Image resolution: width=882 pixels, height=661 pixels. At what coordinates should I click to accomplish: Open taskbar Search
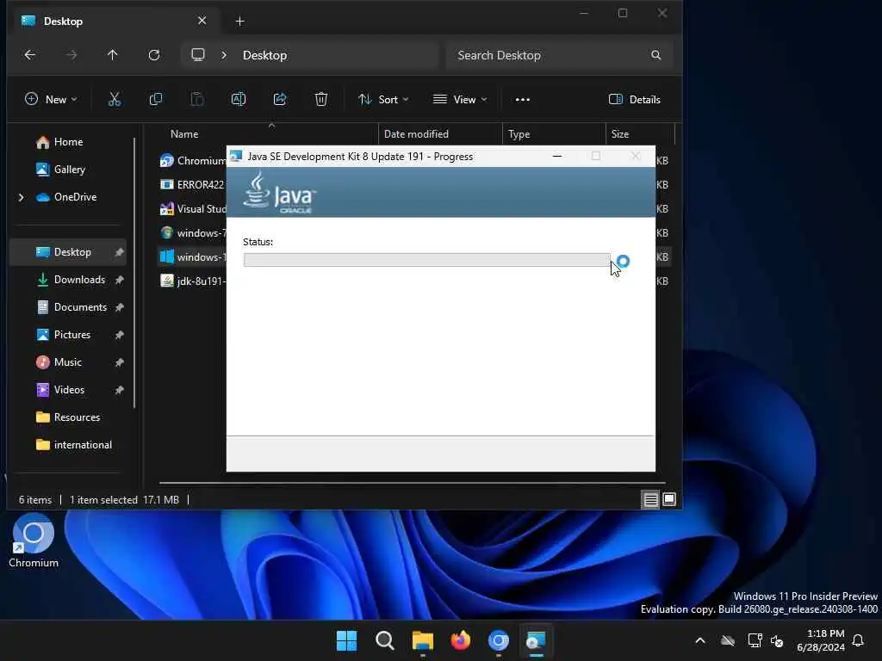pyautogui.click(x=385, y=640)
